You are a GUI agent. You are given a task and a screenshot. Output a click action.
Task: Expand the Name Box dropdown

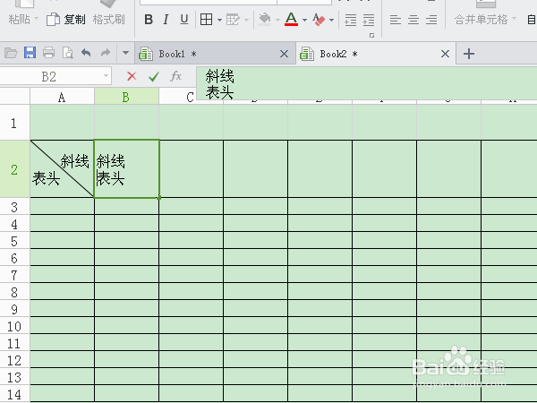click(107, 76)
